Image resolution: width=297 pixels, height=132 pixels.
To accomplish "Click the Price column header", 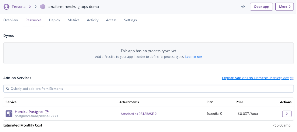I will click(x=239, y=102).
